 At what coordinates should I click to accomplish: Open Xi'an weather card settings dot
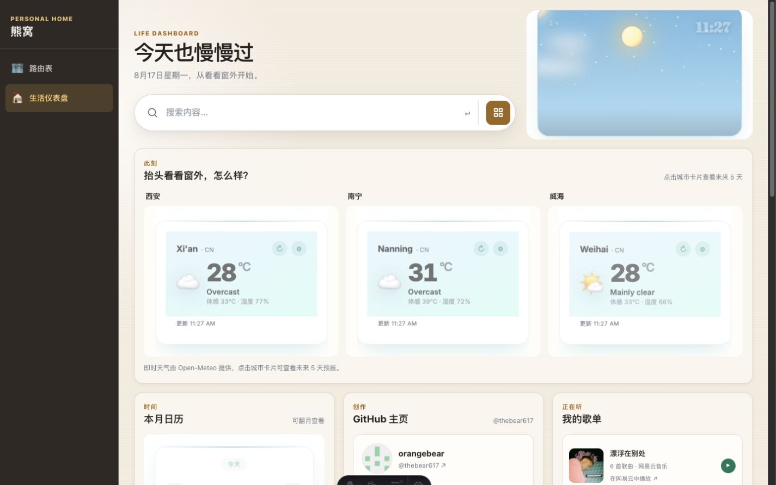click(x=298, y=249)
